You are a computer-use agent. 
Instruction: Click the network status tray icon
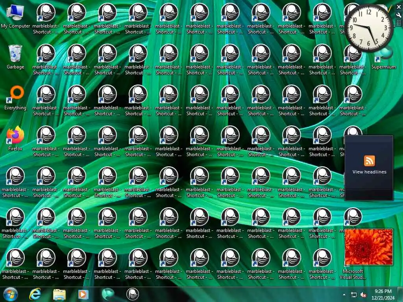pyautogui.click(x=354, y=295)
